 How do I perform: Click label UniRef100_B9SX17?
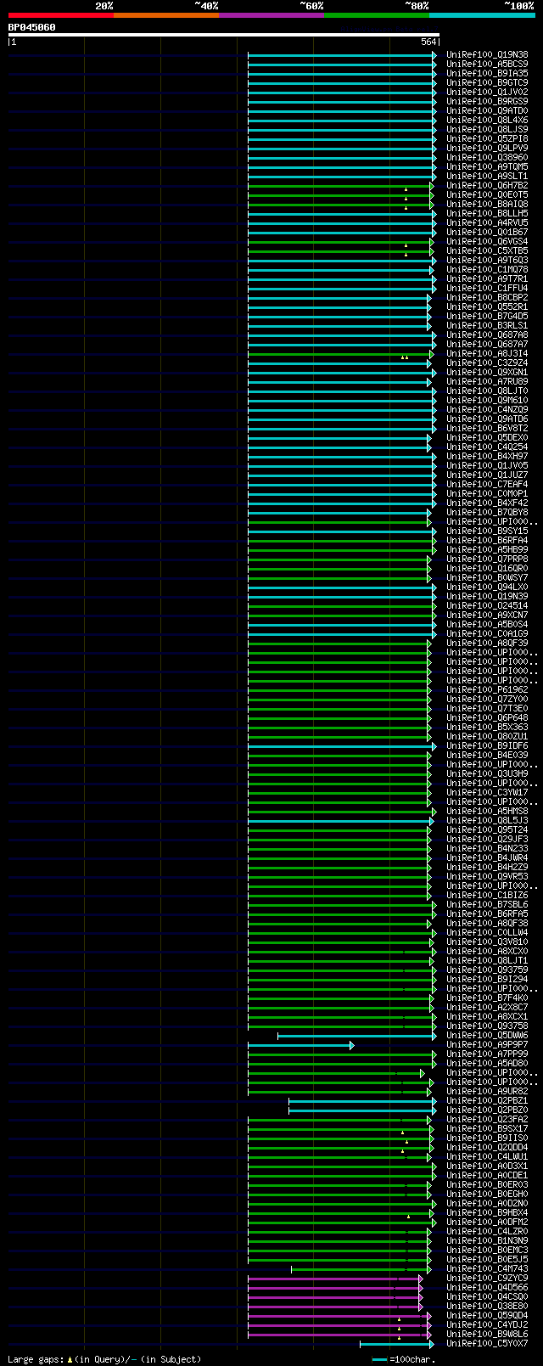(487, 1129)
